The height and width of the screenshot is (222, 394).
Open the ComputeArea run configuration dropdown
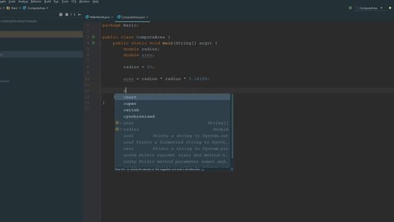(x=371, y=8)
